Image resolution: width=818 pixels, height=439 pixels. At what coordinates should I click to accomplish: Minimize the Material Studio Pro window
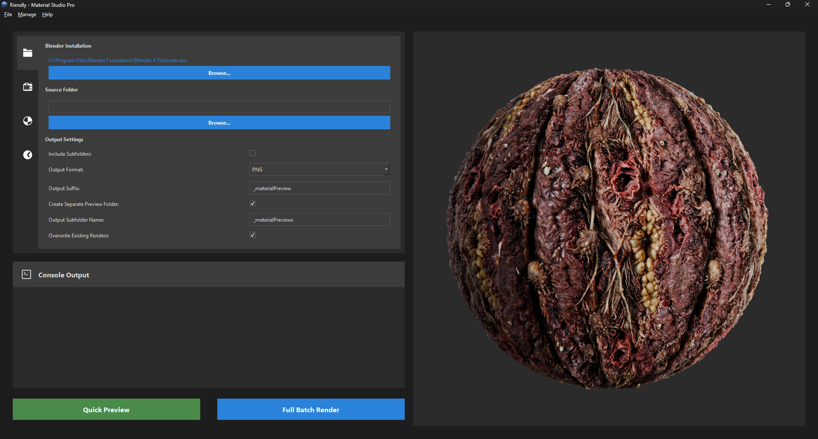[x=769, y=4]
